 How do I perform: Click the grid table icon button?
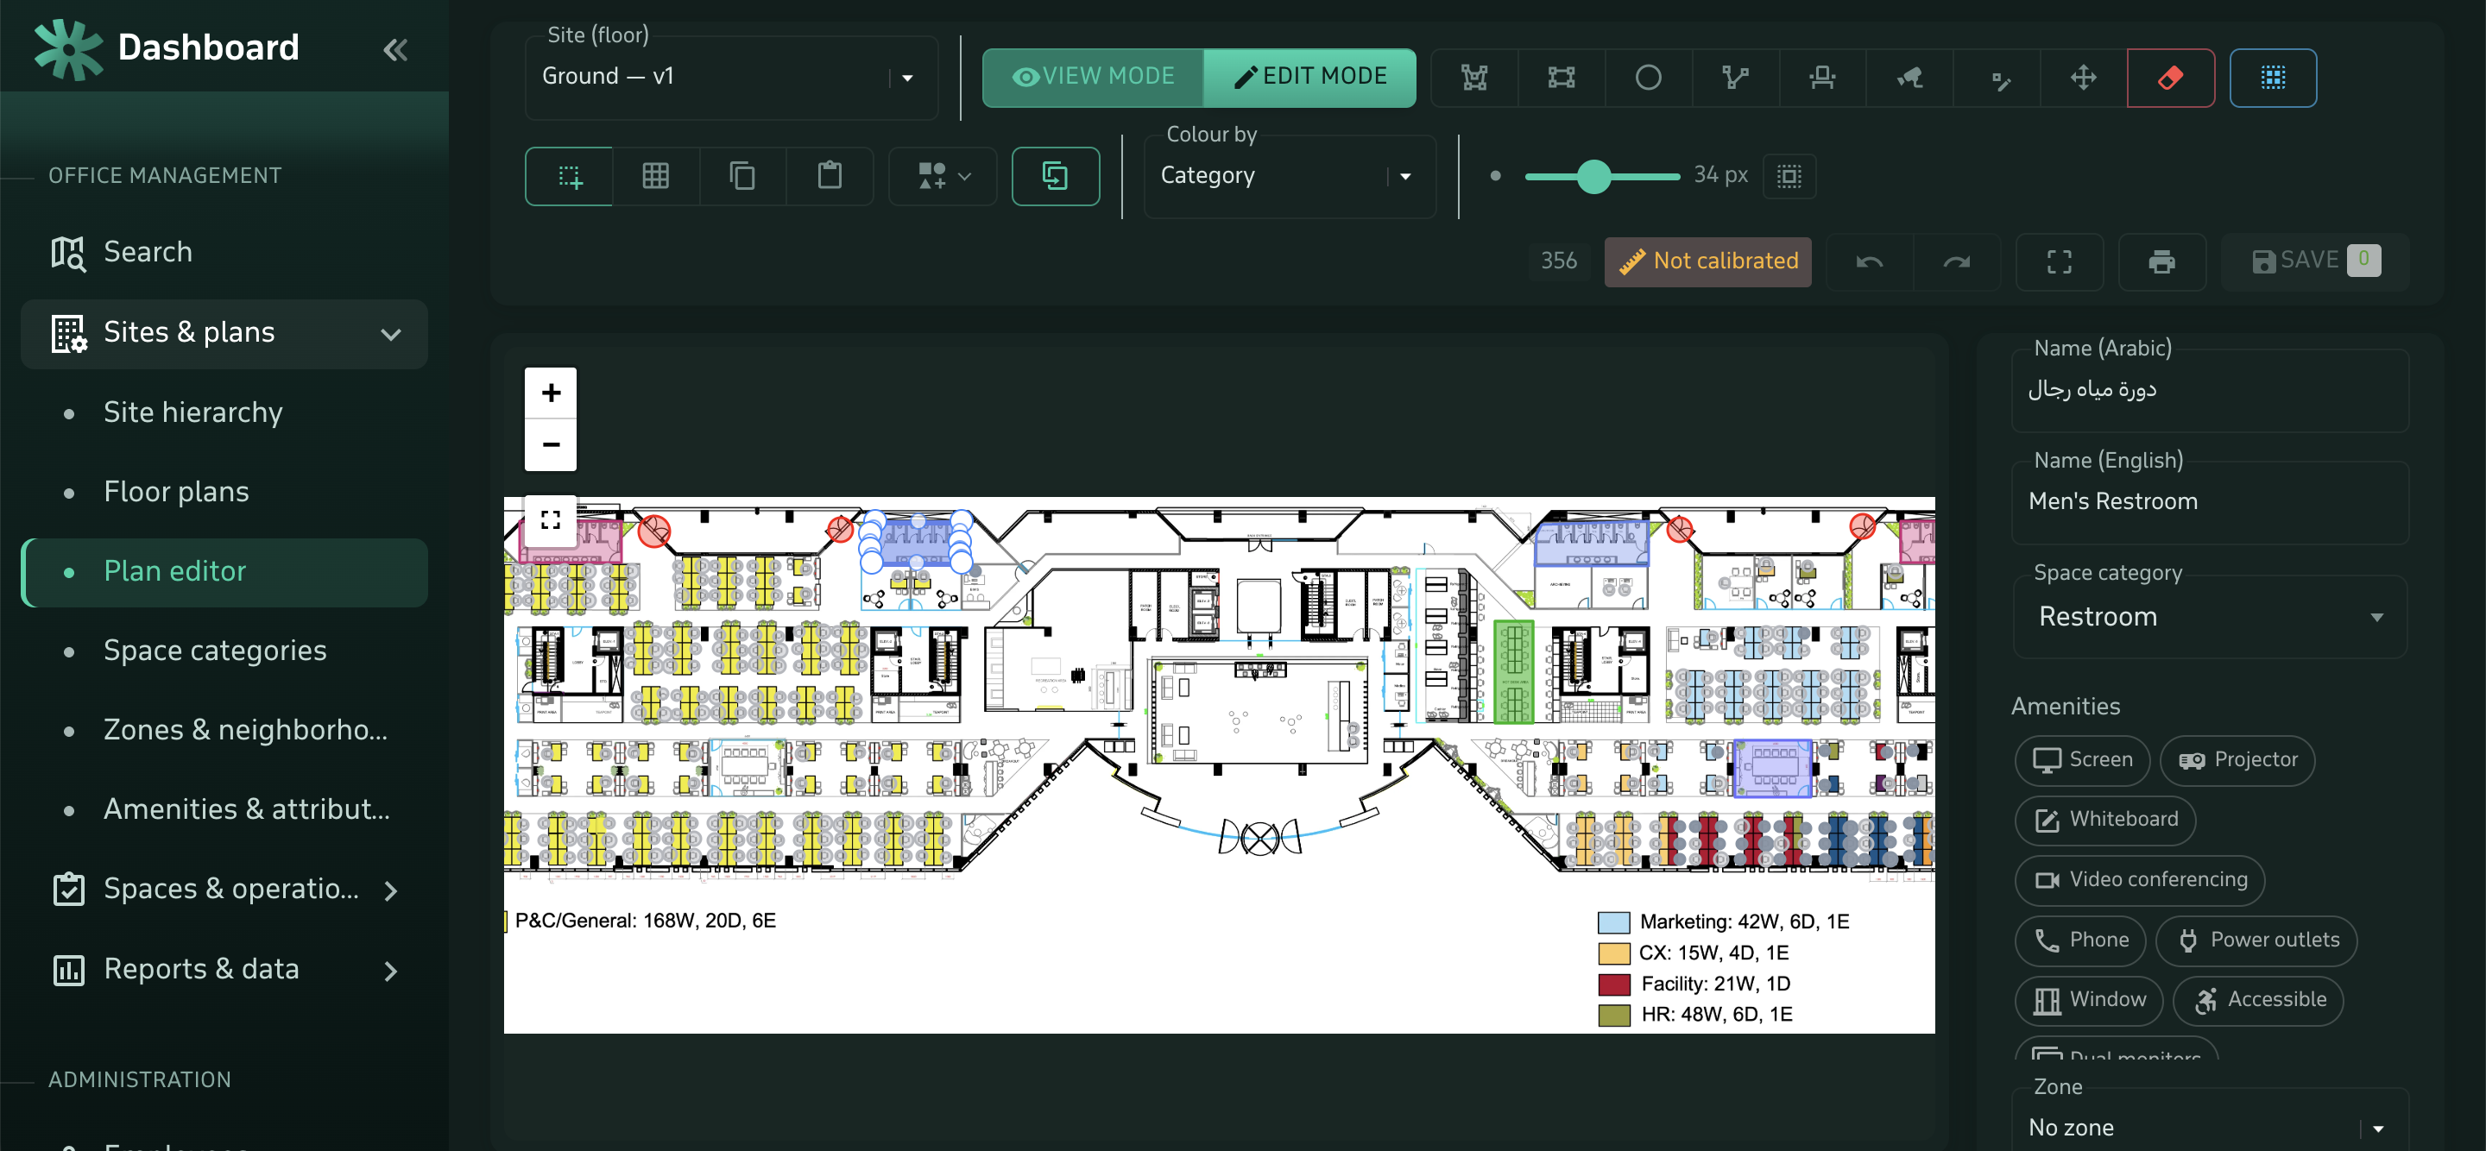(656, 176)
